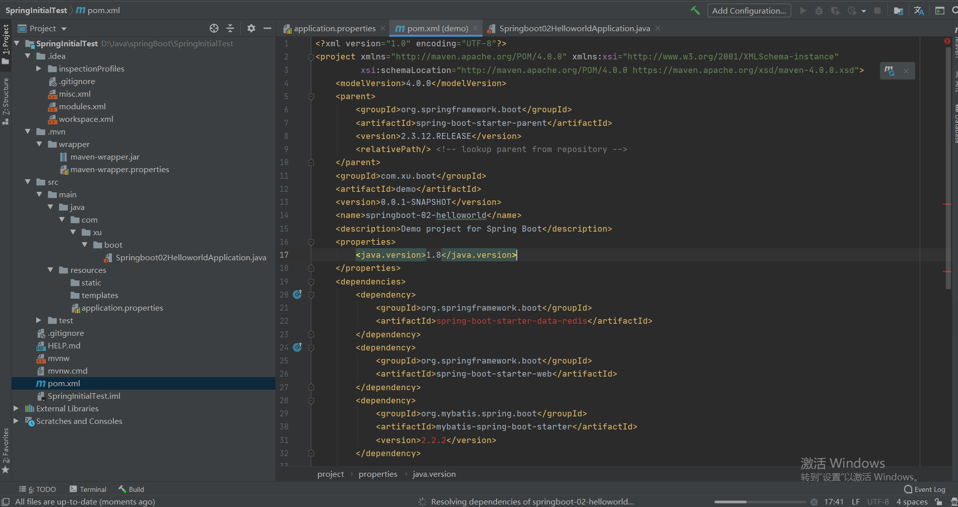Click the Locate/Select Opened File target icon
Image resolution: width=958 pixels, height=507 pixels.
click(214, 28)
